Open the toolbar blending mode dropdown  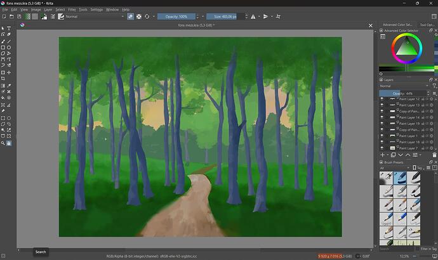(x=94, y=16)
